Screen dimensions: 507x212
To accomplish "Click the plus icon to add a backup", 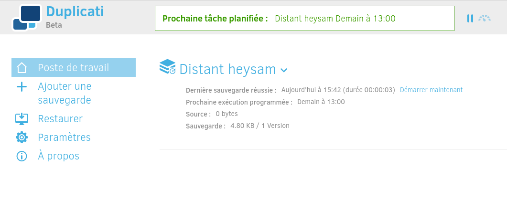I will 22,86.
